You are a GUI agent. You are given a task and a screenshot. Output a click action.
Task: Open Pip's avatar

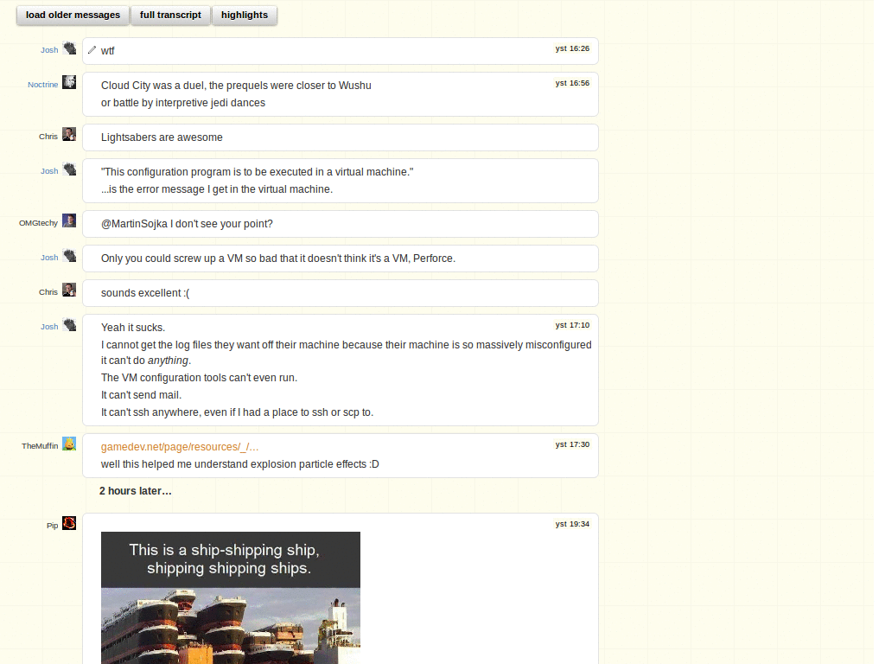[x=69, y=523]
